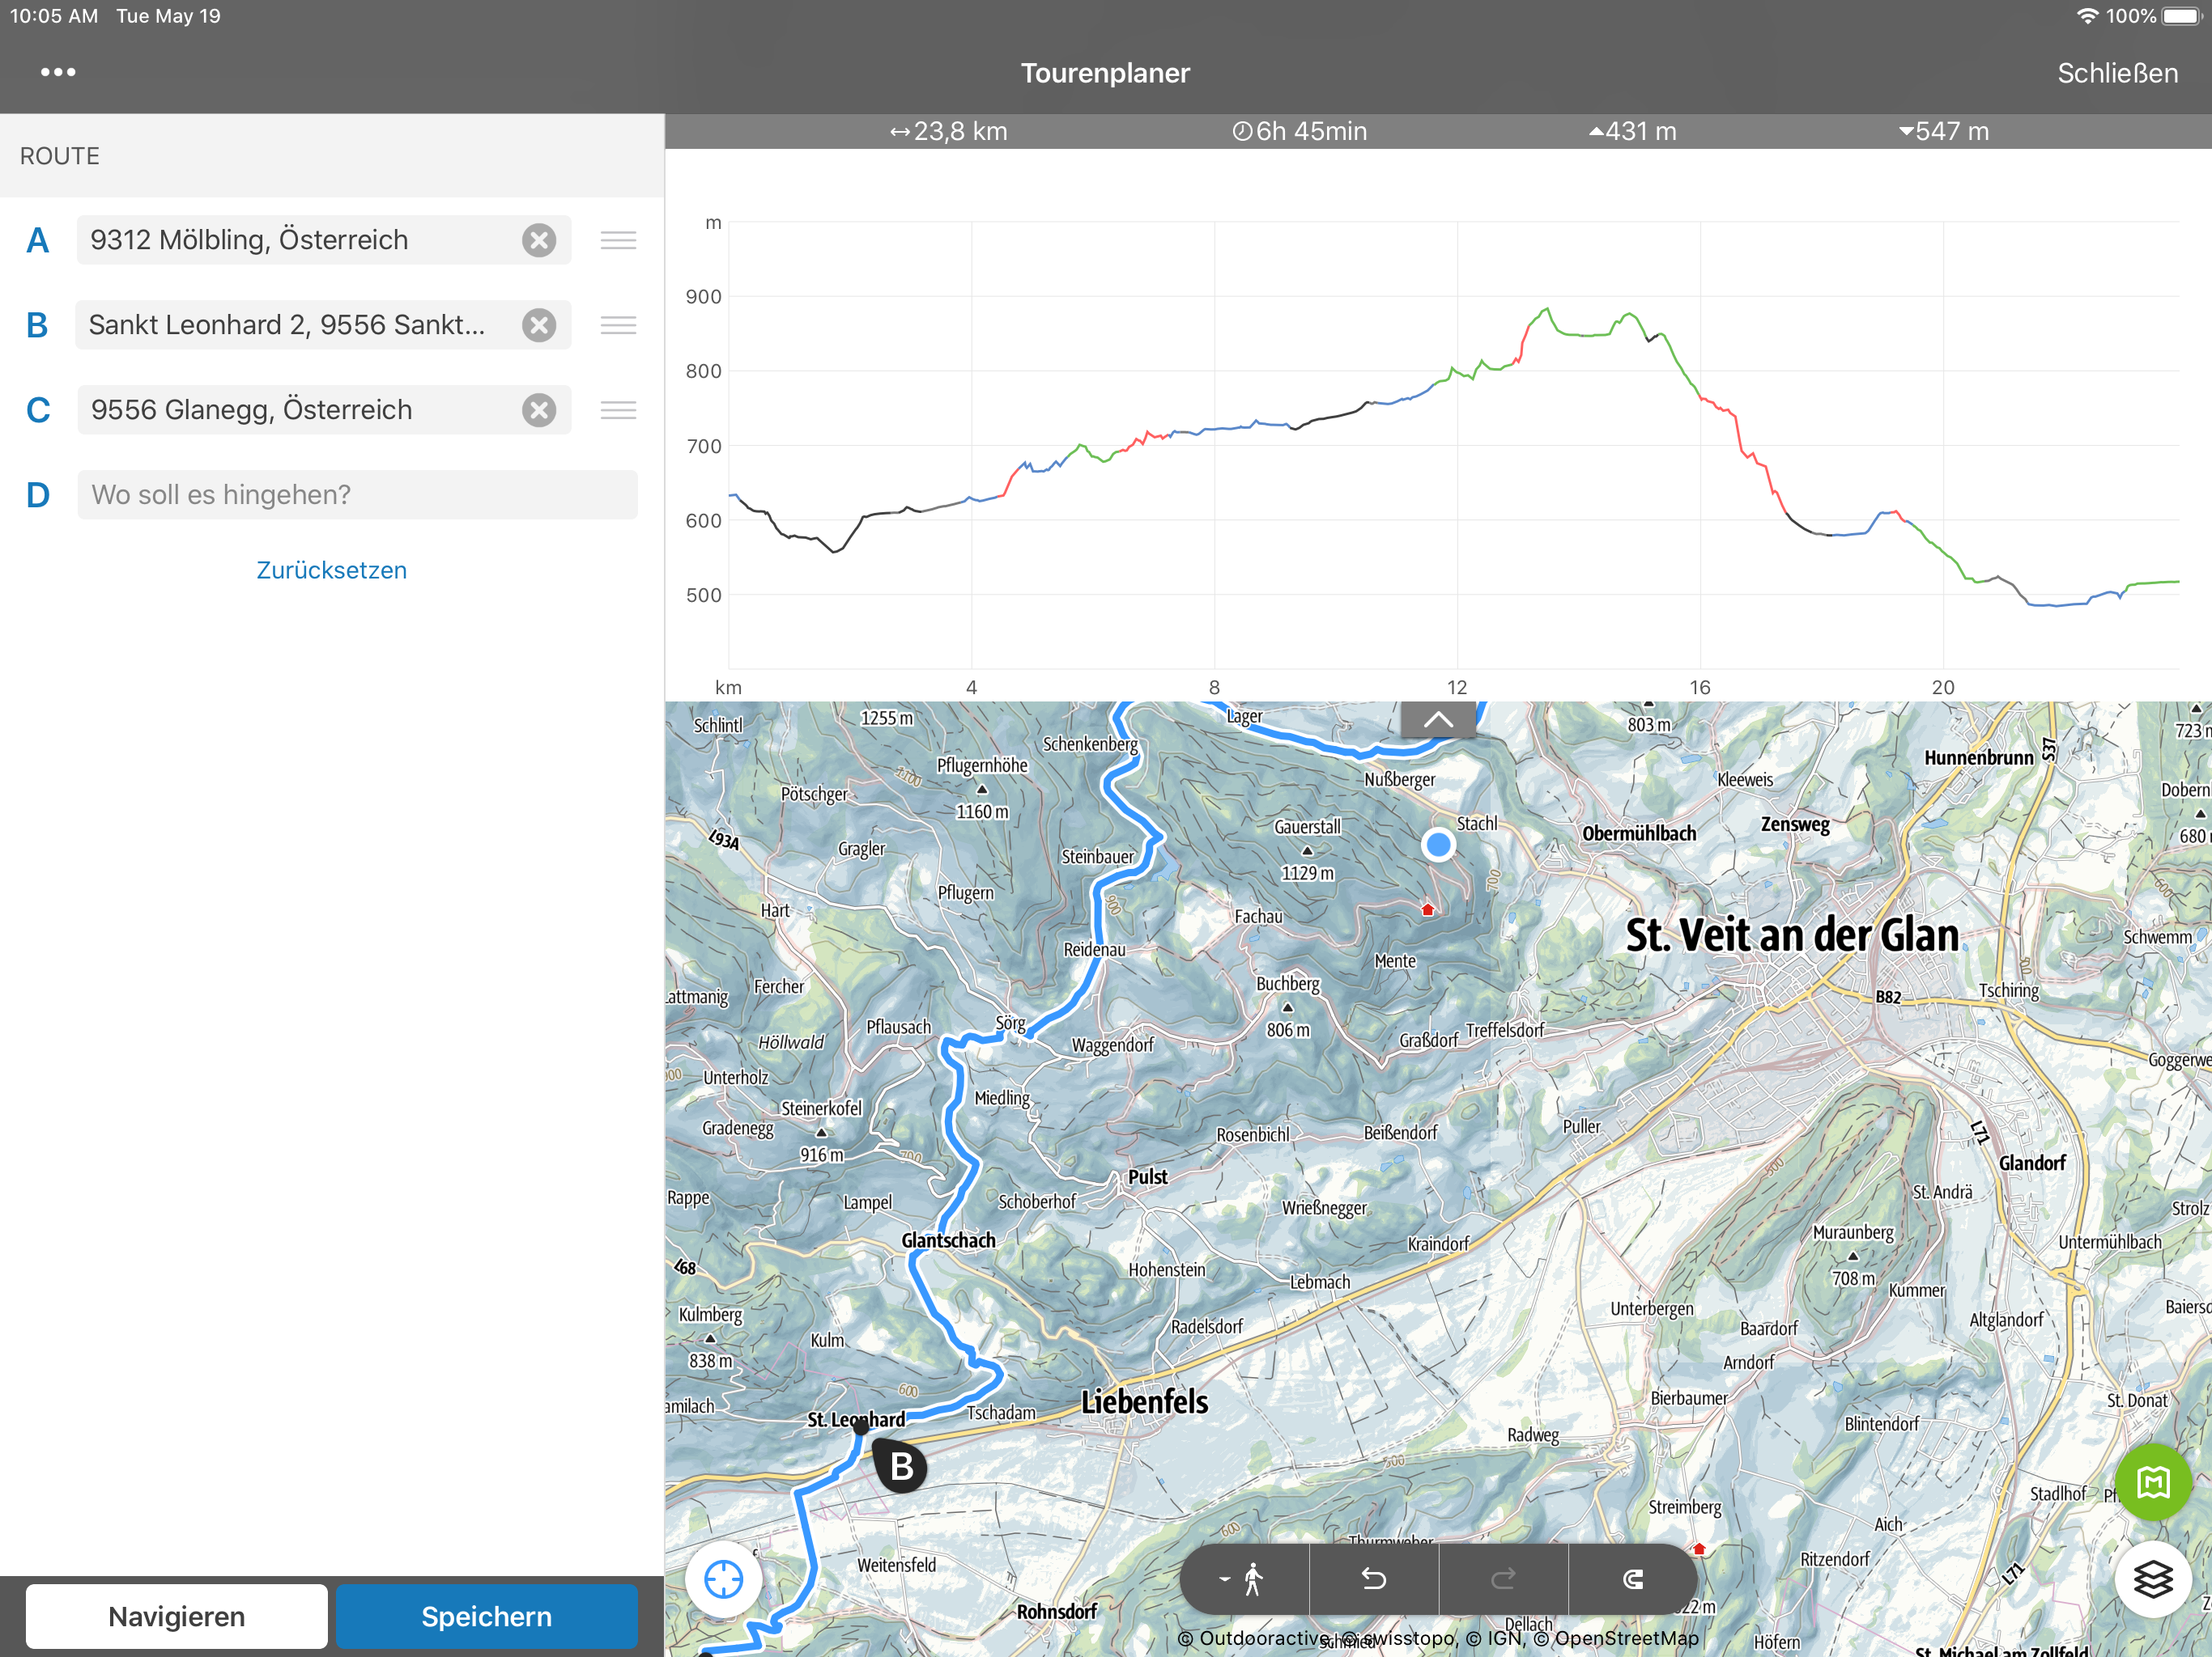Delete waypoint C Glanegg entry
Screen dimensions: 2212x1657
539,409
